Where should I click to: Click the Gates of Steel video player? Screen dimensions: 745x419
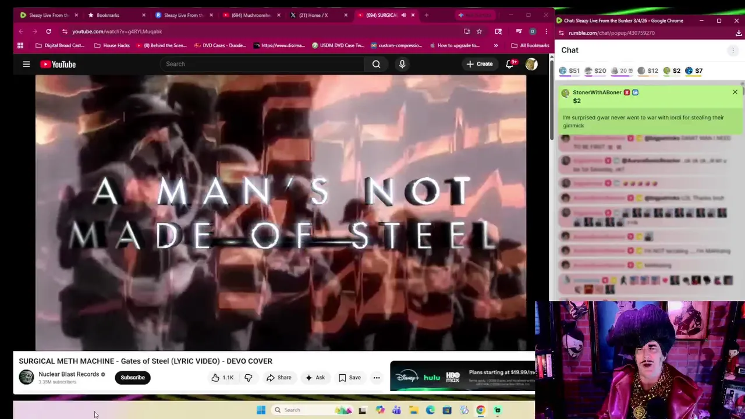[x=281, y=213]
